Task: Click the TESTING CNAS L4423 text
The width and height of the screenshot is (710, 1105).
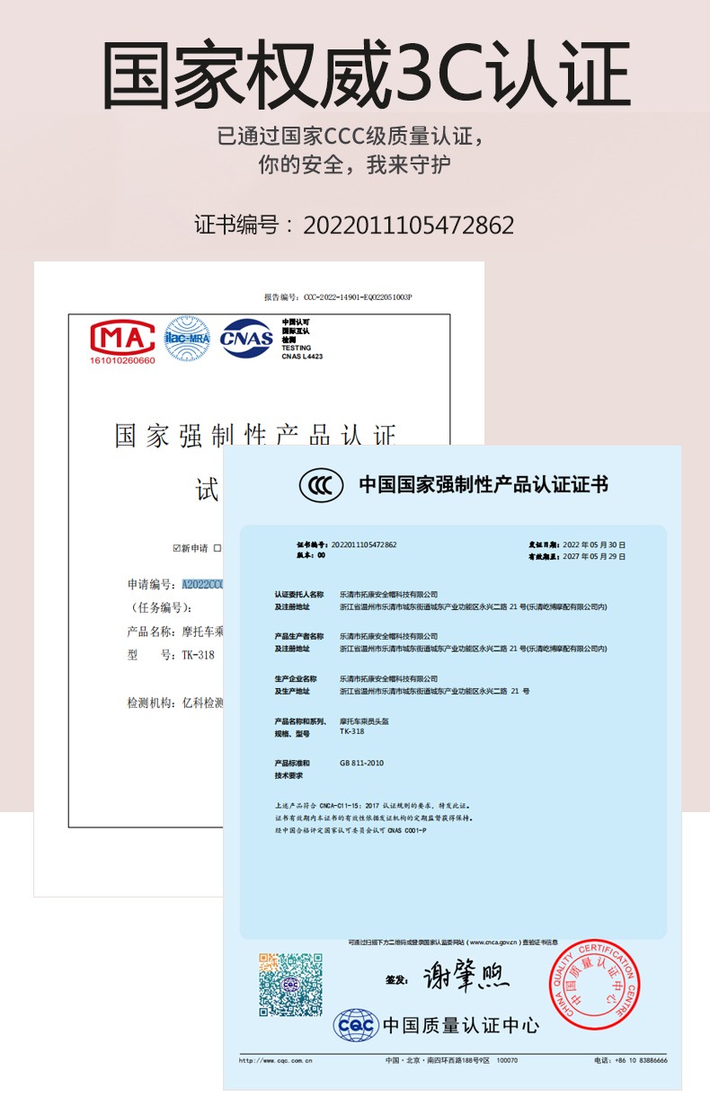Action: [x=302, y=352]
